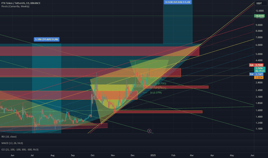Image resolution: width=268 pixels, height=158 pixels.
Task: Click the Aug label on the time axis
Action: click(52, 155)
